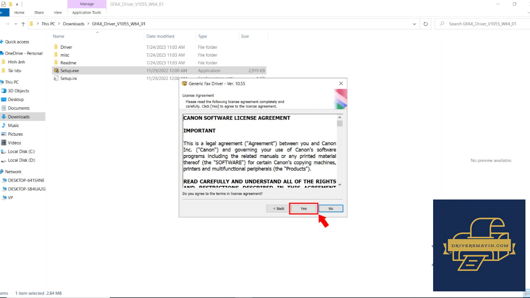Expand the address bar history dropdown
The image size is (530, 298).
click(x=414, y=24)
